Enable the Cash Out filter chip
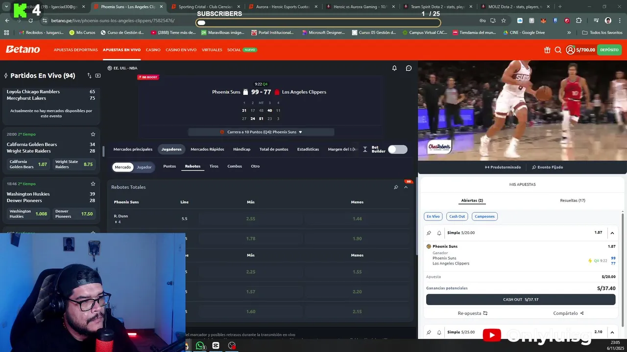 457,216
